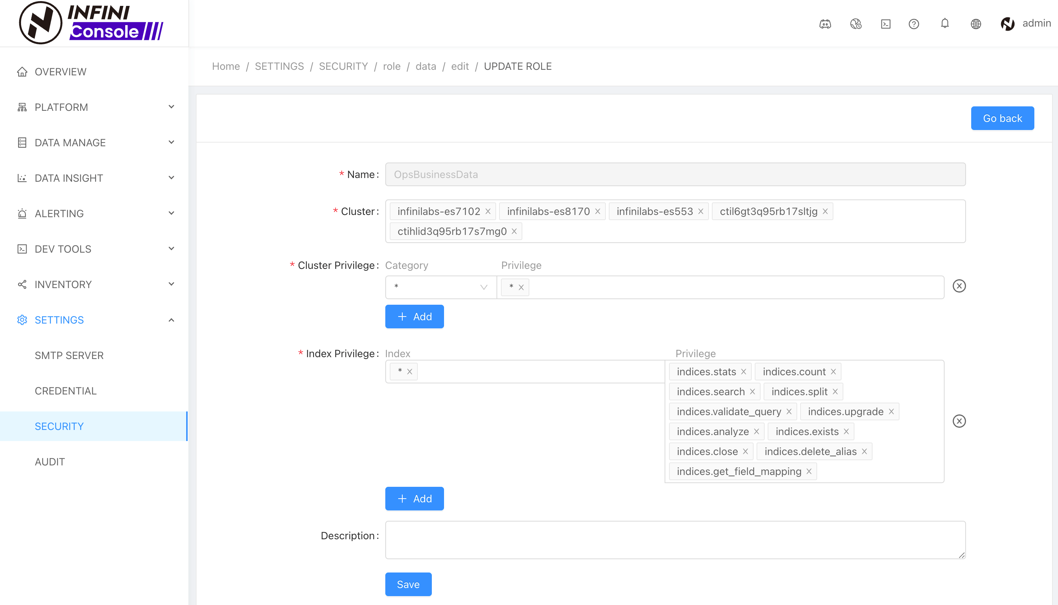Remove indices.search privilege tag
The width and height of the screenshot is (1058, 605).
click(752, 392)
